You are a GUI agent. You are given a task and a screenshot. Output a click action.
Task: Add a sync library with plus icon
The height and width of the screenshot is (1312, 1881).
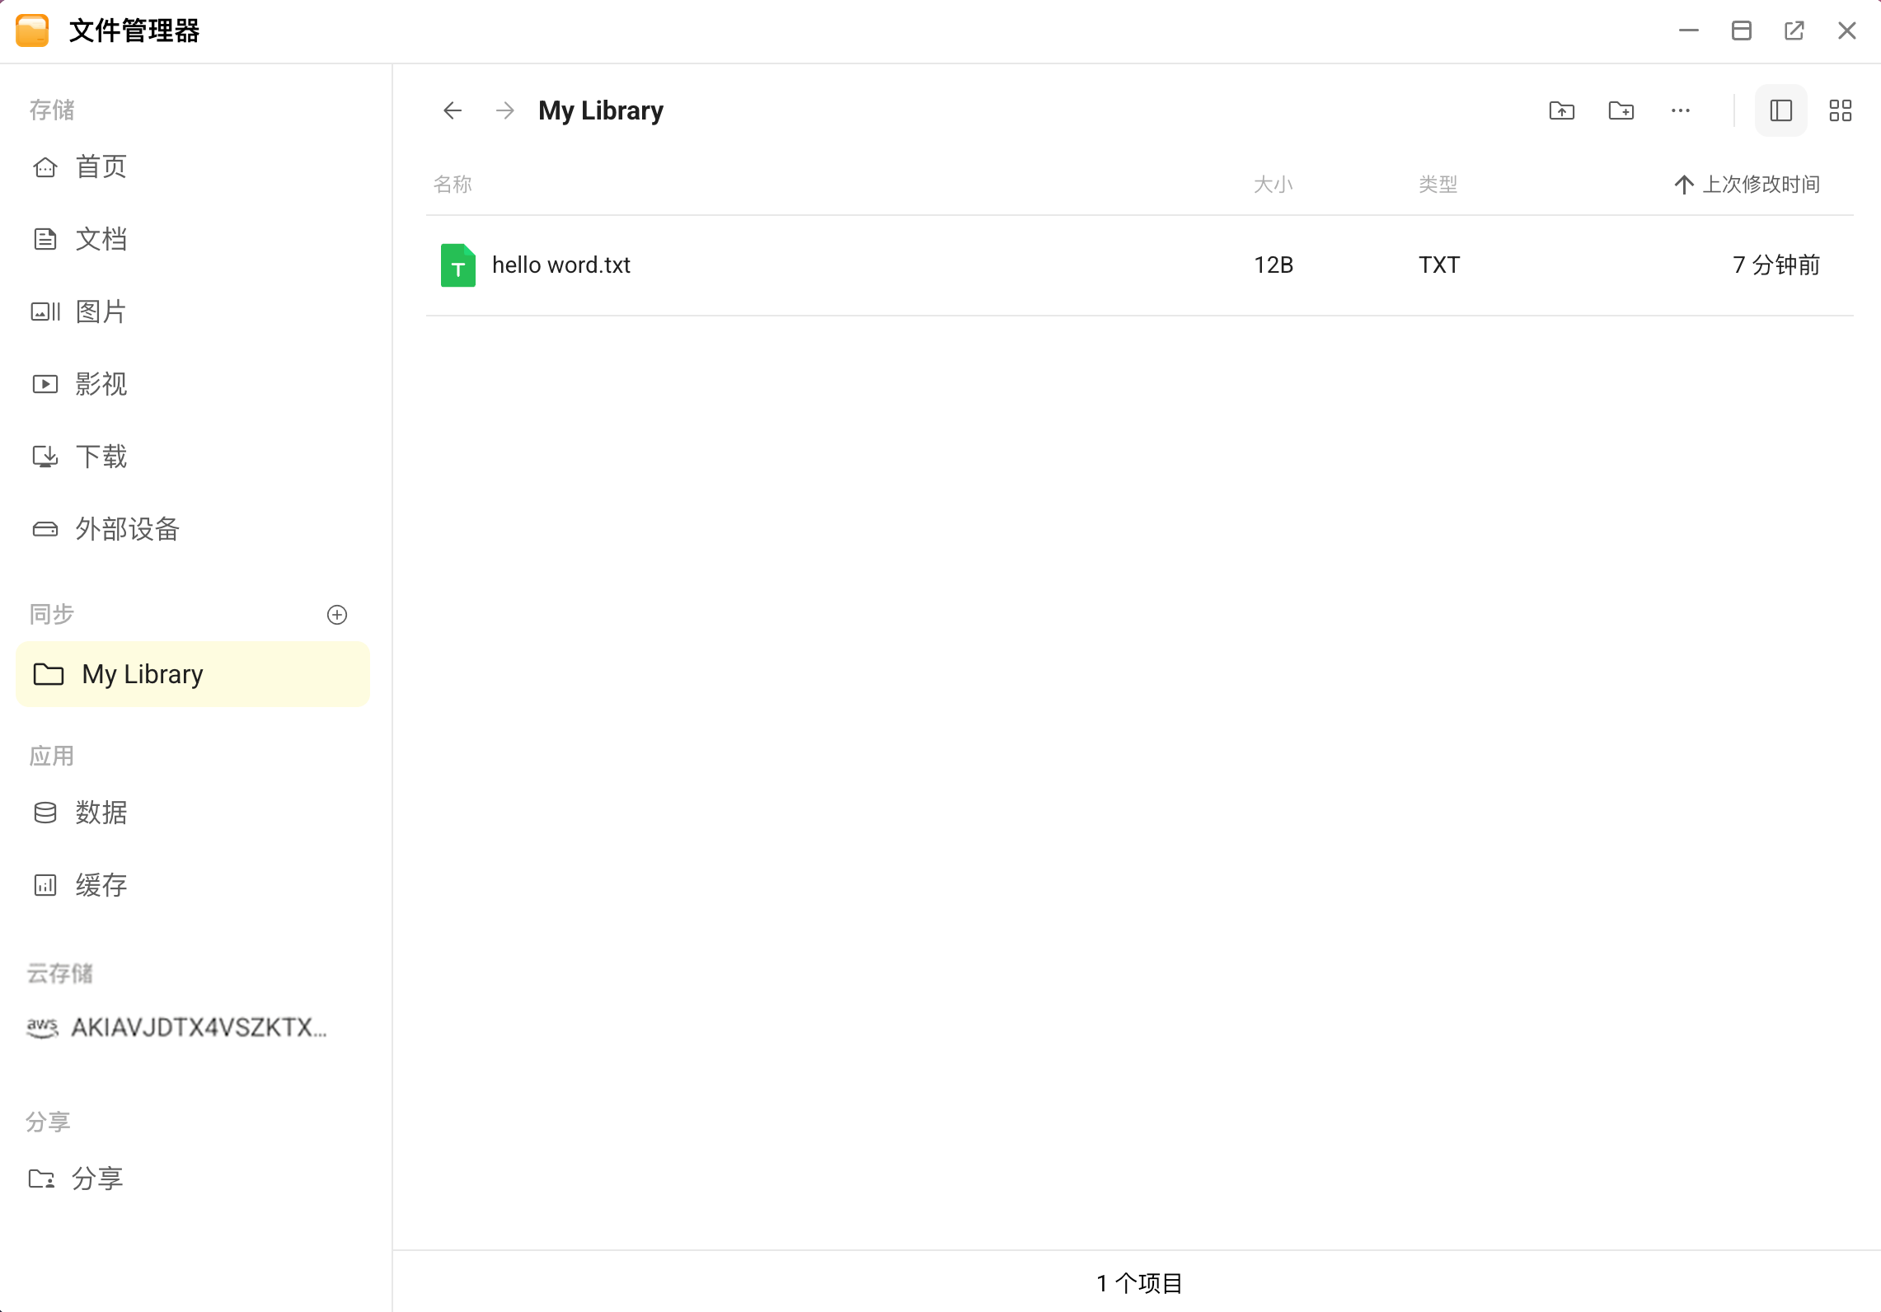(337, 615)
